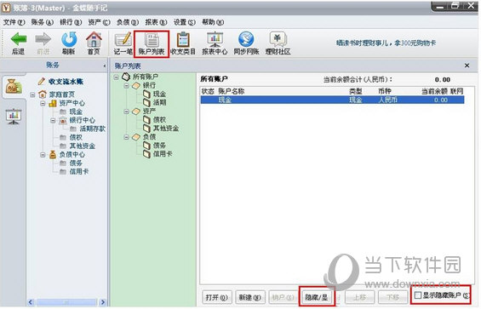This screenshot has height=309, width=481.
Task: Collapse the 负债 node in account tree
Action: [126, 137]
